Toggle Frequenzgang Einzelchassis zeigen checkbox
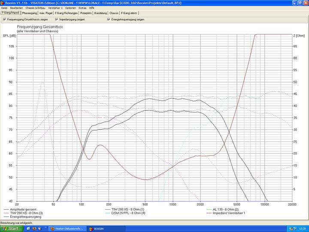 point(4,19)
